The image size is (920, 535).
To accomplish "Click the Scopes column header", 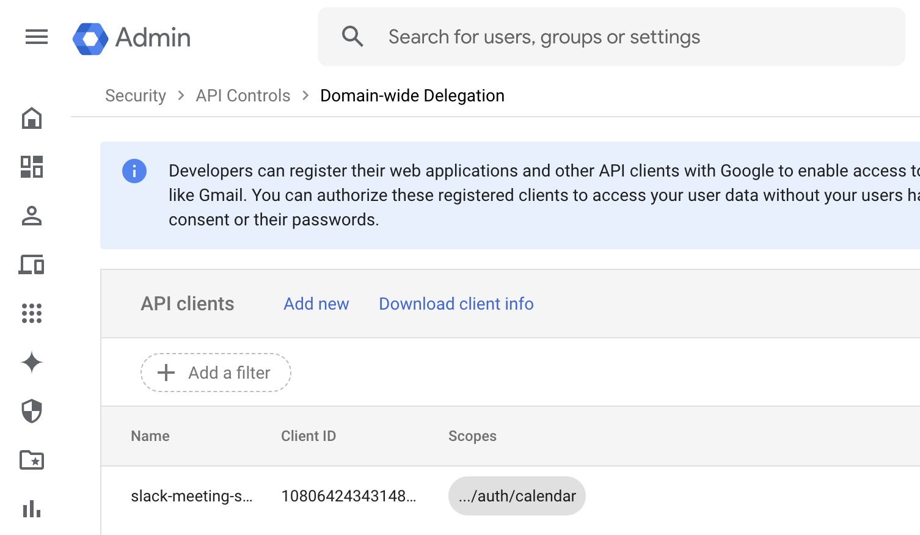I will click(x=472, y=436).
